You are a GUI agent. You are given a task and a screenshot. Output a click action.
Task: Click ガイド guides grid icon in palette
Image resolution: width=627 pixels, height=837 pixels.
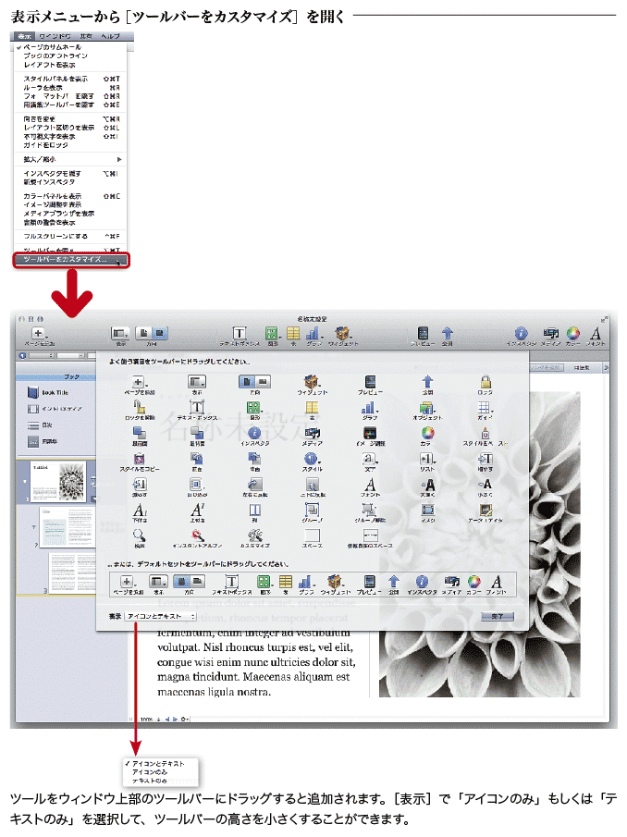point(485,407)
